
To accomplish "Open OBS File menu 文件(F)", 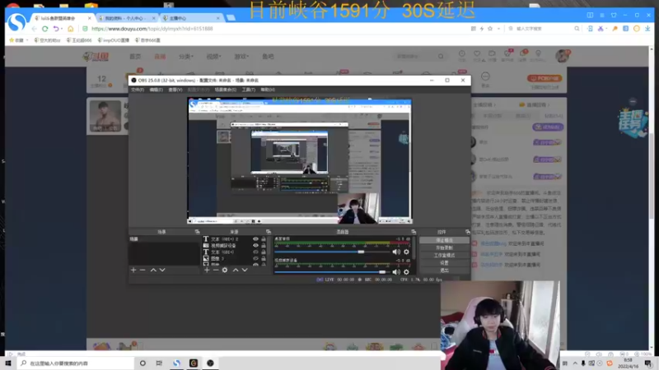I will point(138,90).
